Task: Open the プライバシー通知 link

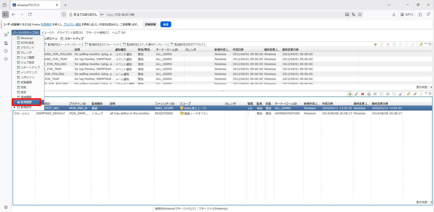Action: tap(72, 24)
